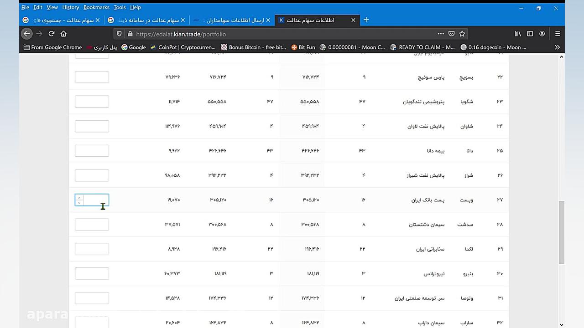Open the 'Bonus Bitcoin - free bit...' bookmark
This screenshot has height=328, width=584.
click(253, 47)
